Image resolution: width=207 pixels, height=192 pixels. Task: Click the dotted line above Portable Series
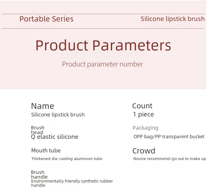[103, 14]
